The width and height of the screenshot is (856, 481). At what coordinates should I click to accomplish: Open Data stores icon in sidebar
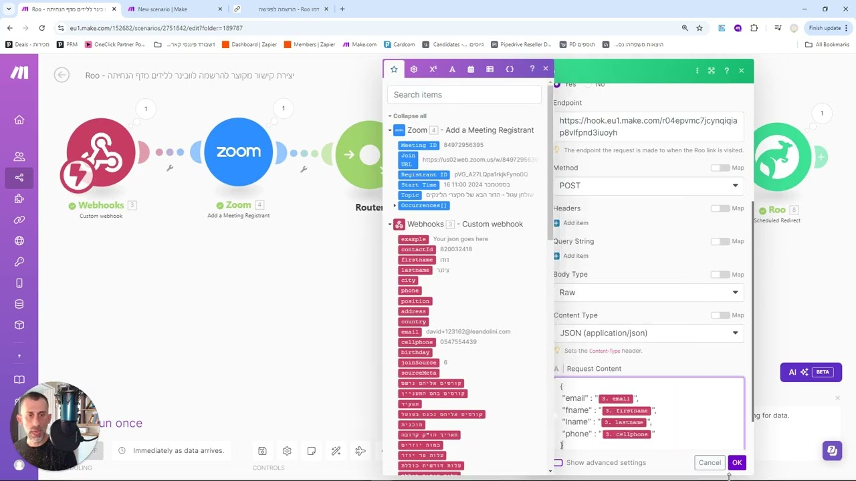19,304
